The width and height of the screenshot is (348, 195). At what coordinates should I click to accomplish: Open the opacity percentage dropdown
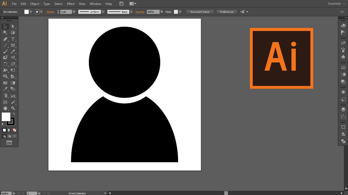point(162,12)
